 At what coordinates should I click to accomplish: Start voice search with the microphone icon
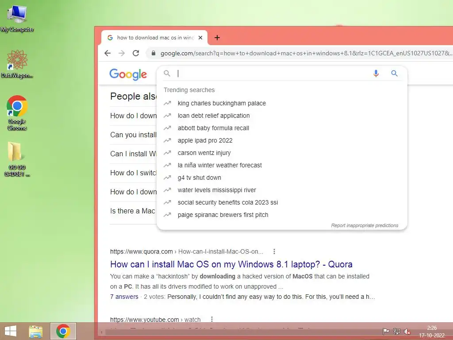[376, 73]
